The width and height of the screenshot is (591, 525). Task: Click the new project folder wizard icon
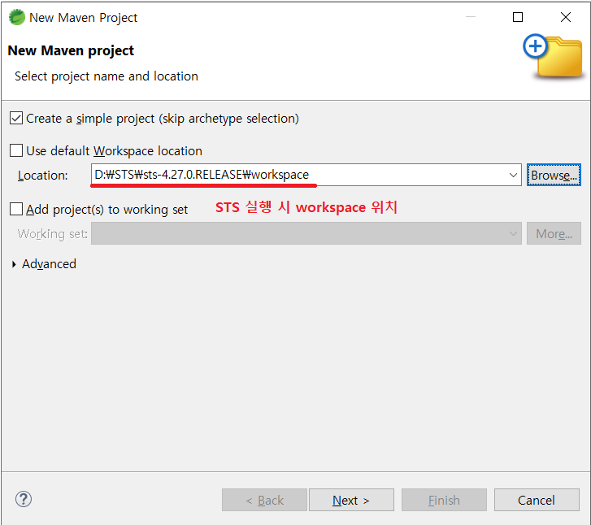tap(553, 56)
